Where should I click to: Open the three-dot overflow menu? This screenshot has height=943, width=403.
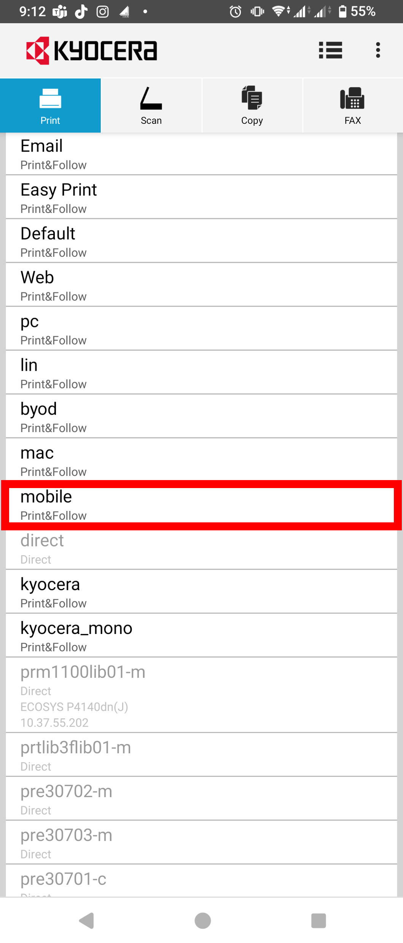click(x=378, y=50)
